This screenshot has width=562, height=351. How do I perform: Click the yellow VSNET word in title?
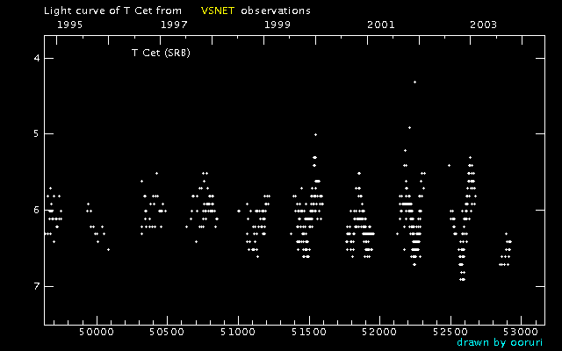(x=218, y=11)
